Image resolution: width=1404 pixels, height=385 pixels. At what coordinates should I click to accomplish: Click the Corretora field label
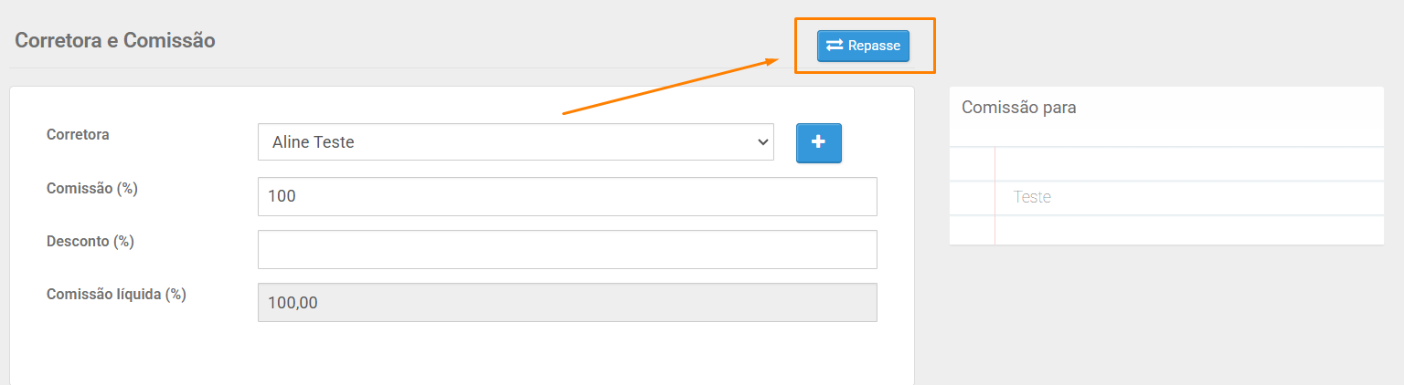click(x=78, y=134)
